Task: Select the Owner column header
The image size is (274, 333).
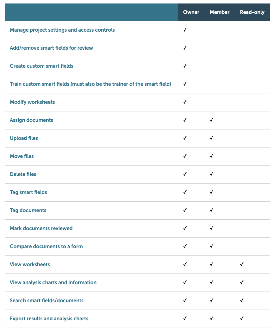Action: [x=191, y=12]
